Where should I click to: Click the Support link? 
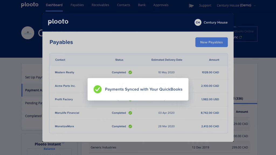coord(205,5)
